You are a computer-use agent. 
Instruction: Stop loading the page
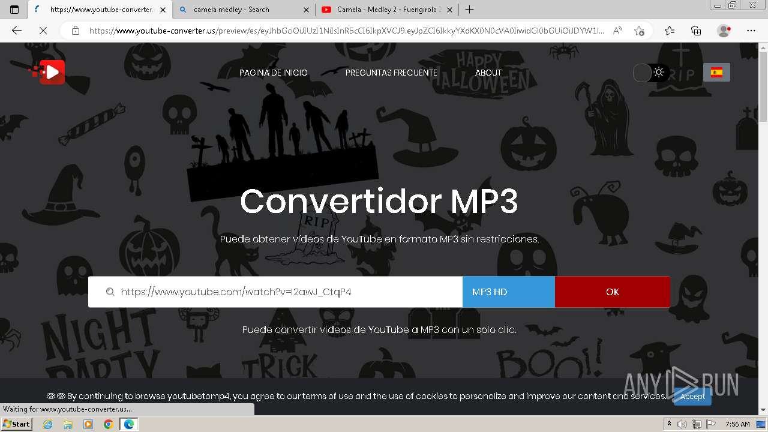coord(43,31)
